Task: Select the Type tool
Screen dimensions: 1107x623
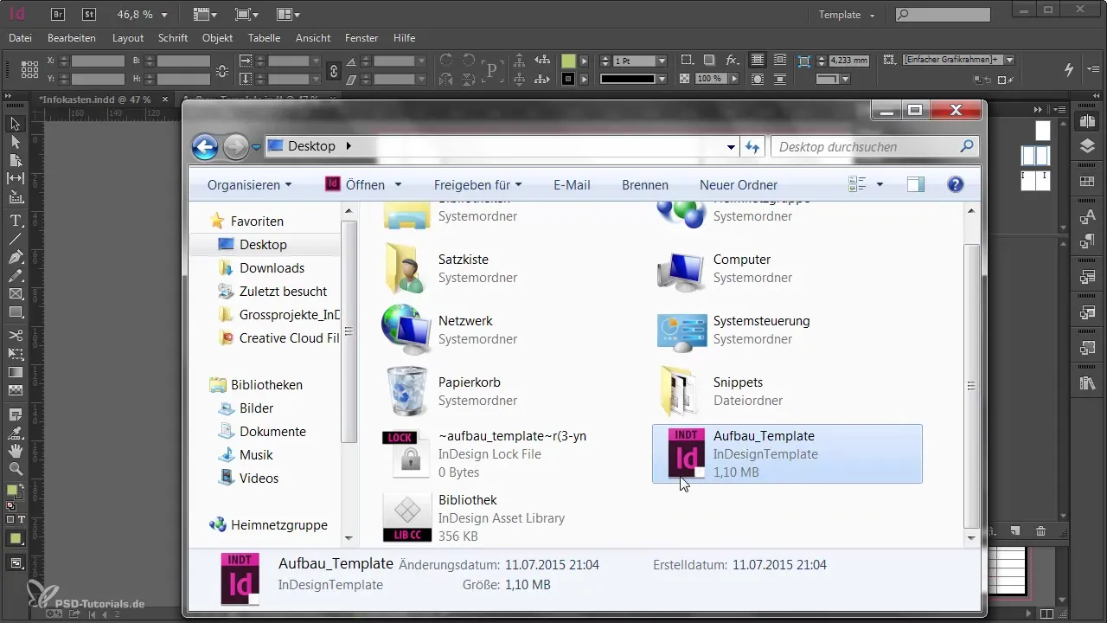Action: tap(16, 220)
